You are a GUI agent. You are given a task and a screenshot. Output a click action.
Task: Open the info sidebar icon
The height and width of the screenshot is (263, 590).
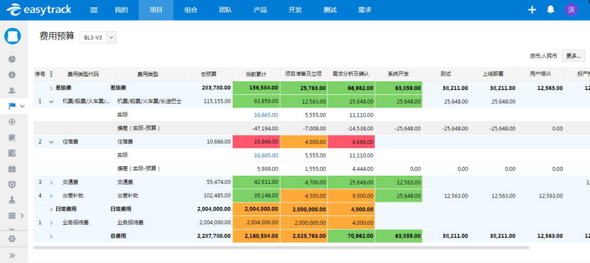[12, 74]
